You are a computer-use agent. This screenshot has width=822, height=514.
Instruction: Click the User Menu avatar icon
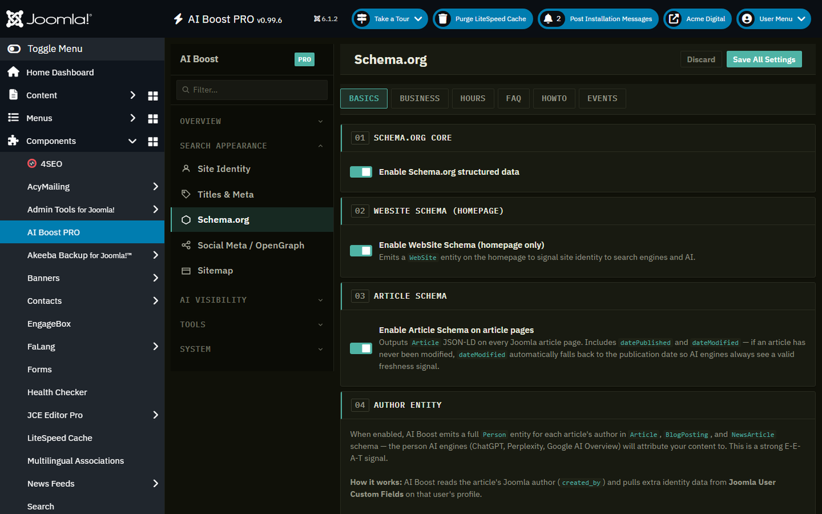747,19
